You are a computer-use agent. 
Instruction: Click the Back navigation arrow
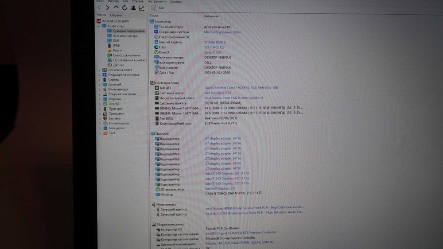[99, 8]
